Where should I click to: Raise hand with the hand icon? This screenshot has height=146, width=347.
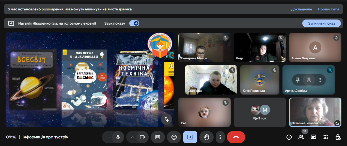point(207,137)
